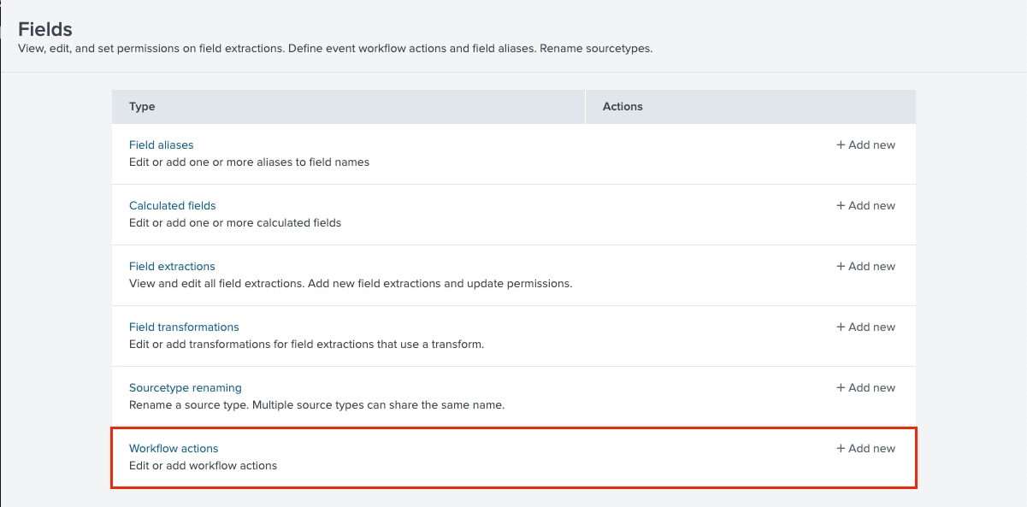The height and width of the screenshot is (507, 1027).
Task: Click the 'Rename a source type' description text
Action: tap(316, 405)
